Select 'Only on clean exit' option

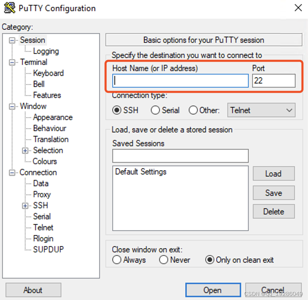210,260
